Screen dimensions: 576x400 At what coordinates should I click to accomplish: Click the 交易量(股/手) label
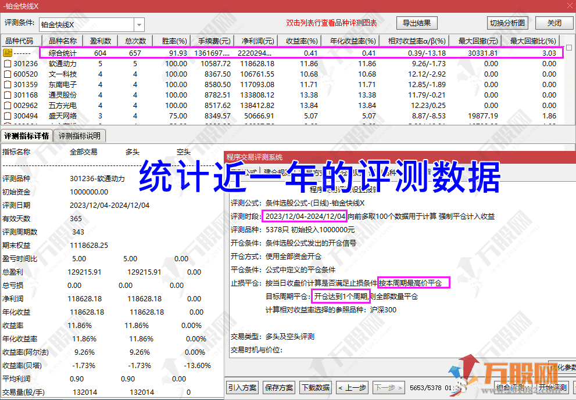23,392
